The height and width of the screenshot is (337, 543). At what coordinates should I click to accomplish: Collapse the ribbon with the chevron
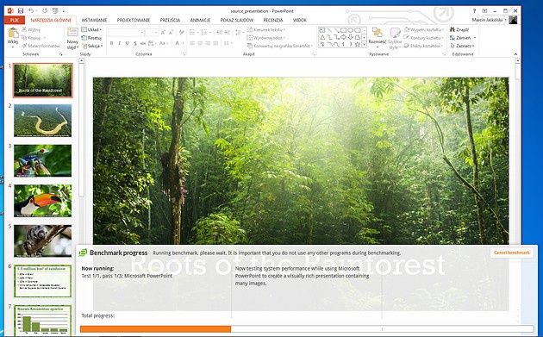(x=515, y=54)
